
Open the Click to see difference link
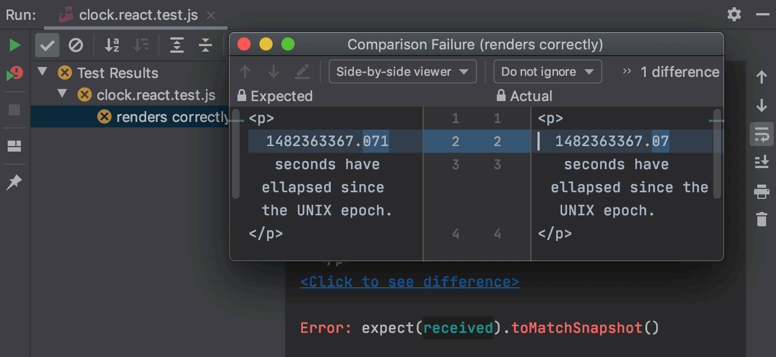click(409, 281)
